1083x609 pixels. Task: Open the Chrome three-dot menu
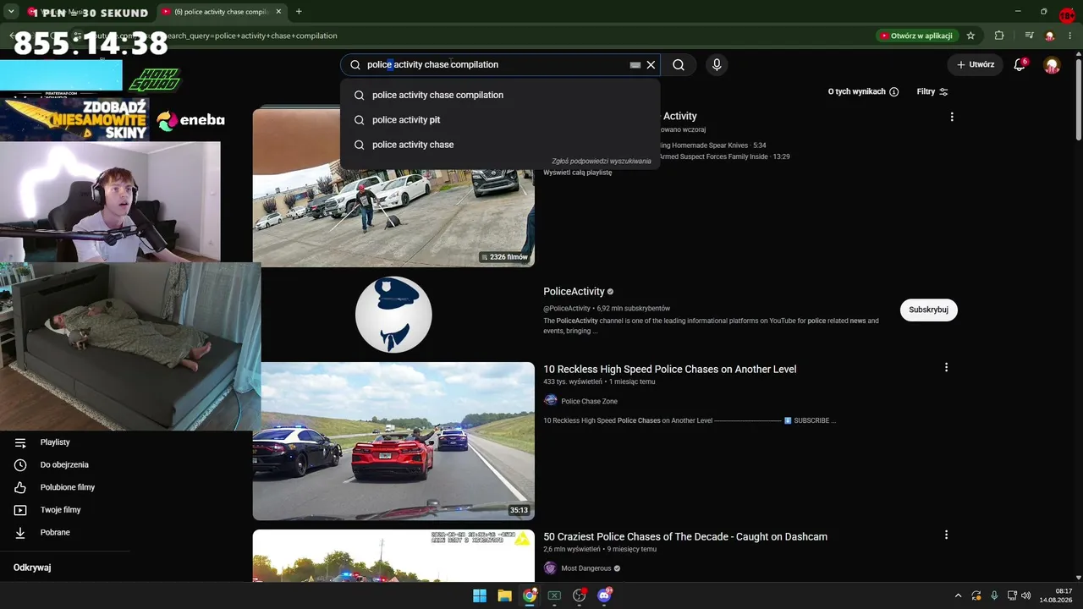(x=1072, y=36)
